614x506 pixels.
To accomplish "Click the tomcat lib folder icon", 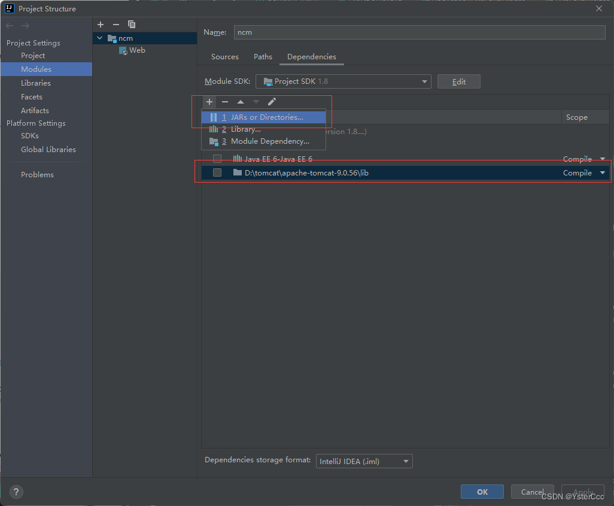I will click(x=238, y=172).
